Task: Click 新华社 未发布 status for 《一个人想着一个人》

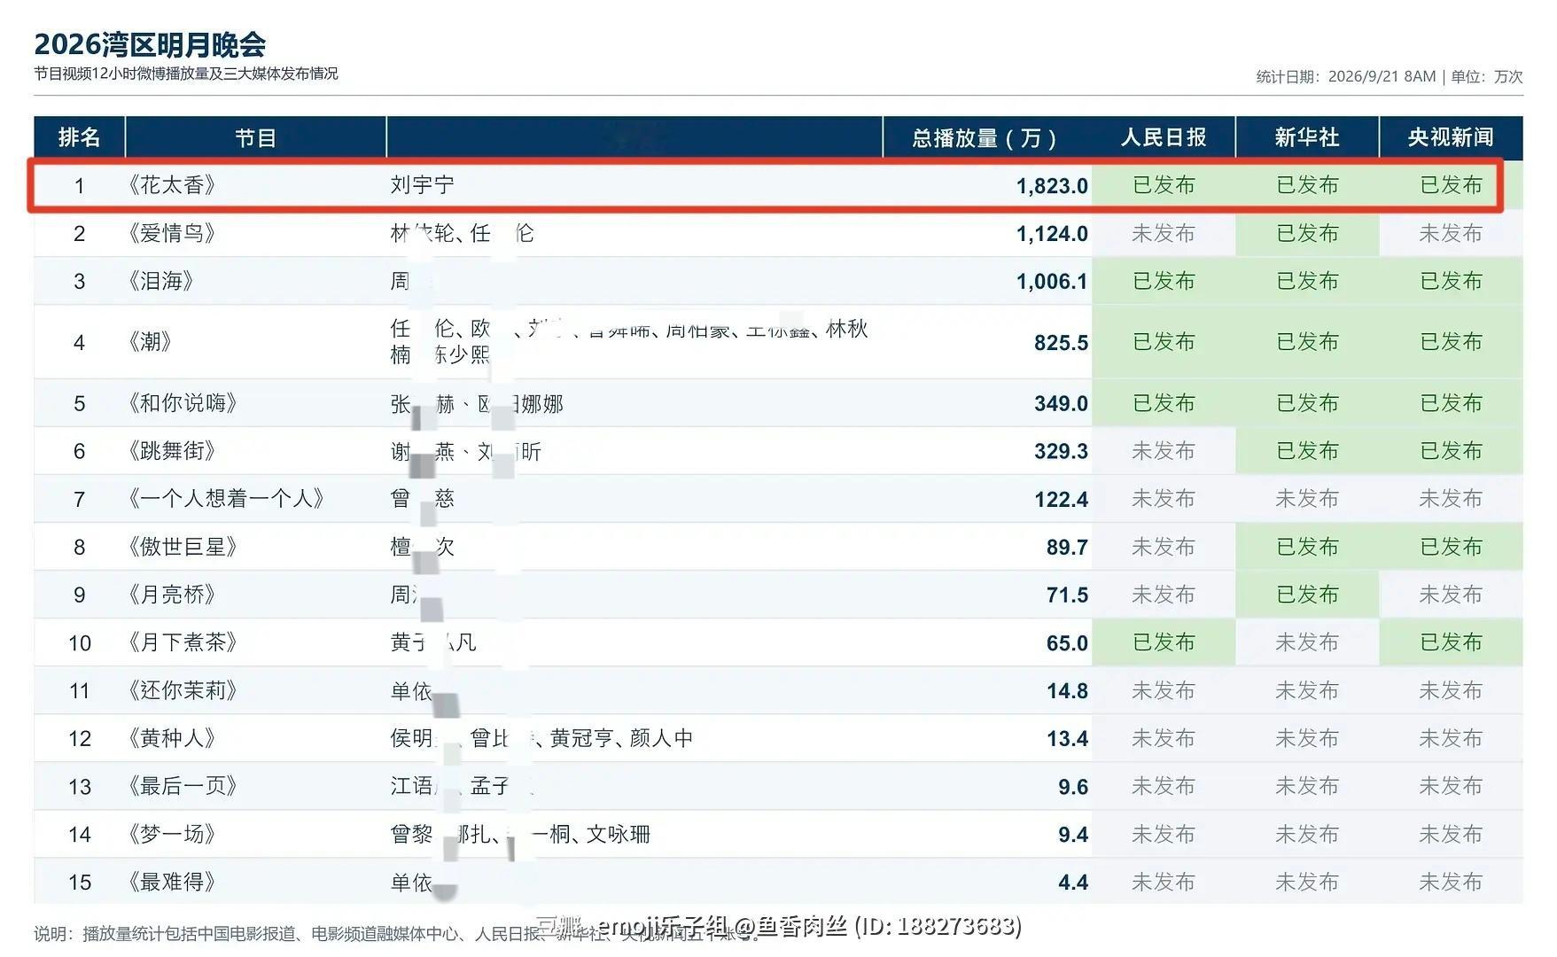Action: point(1306,499)
